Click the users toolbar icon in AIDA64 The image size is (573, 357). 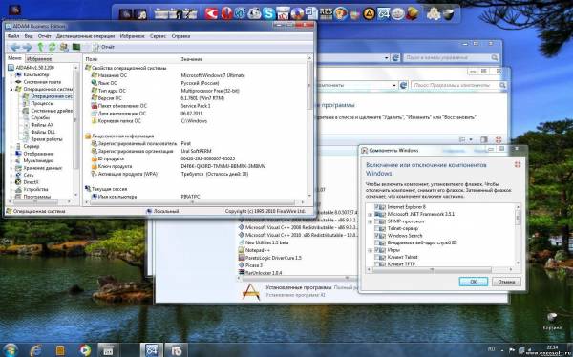pos(64,47)
